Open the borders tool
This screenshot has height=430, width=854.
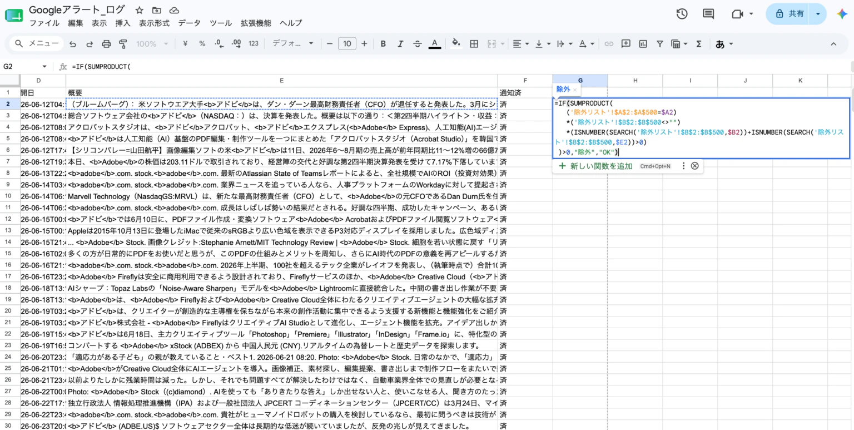[x=474, y=43]
